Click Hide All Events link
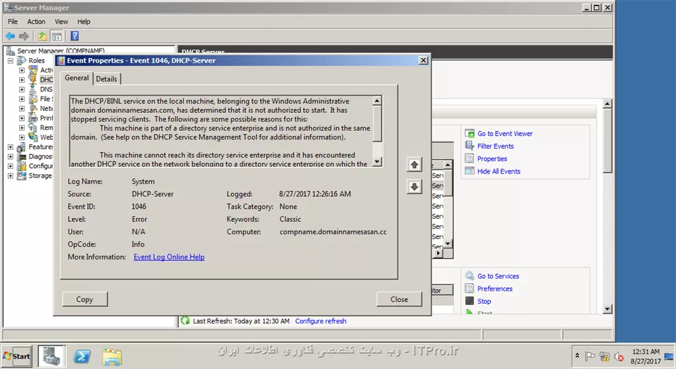Viewport: 676px width, 369px height. (x=499, y=171)
